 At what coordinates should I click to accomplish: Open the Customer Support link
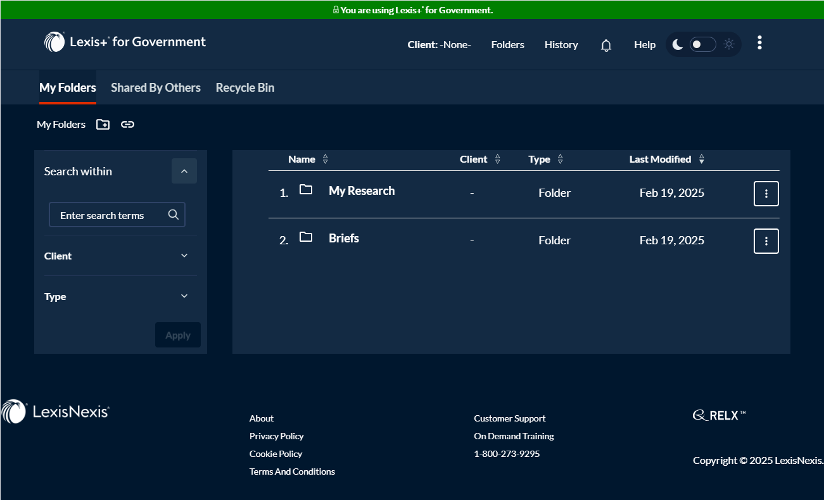coord(510,418)
